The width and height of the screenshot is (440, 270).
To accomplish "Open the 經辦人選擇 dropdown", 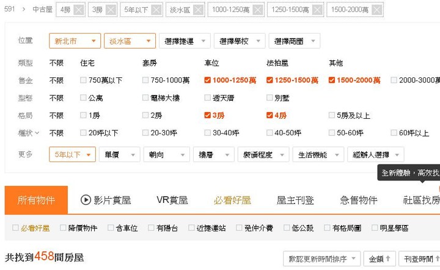I will 376,154.
